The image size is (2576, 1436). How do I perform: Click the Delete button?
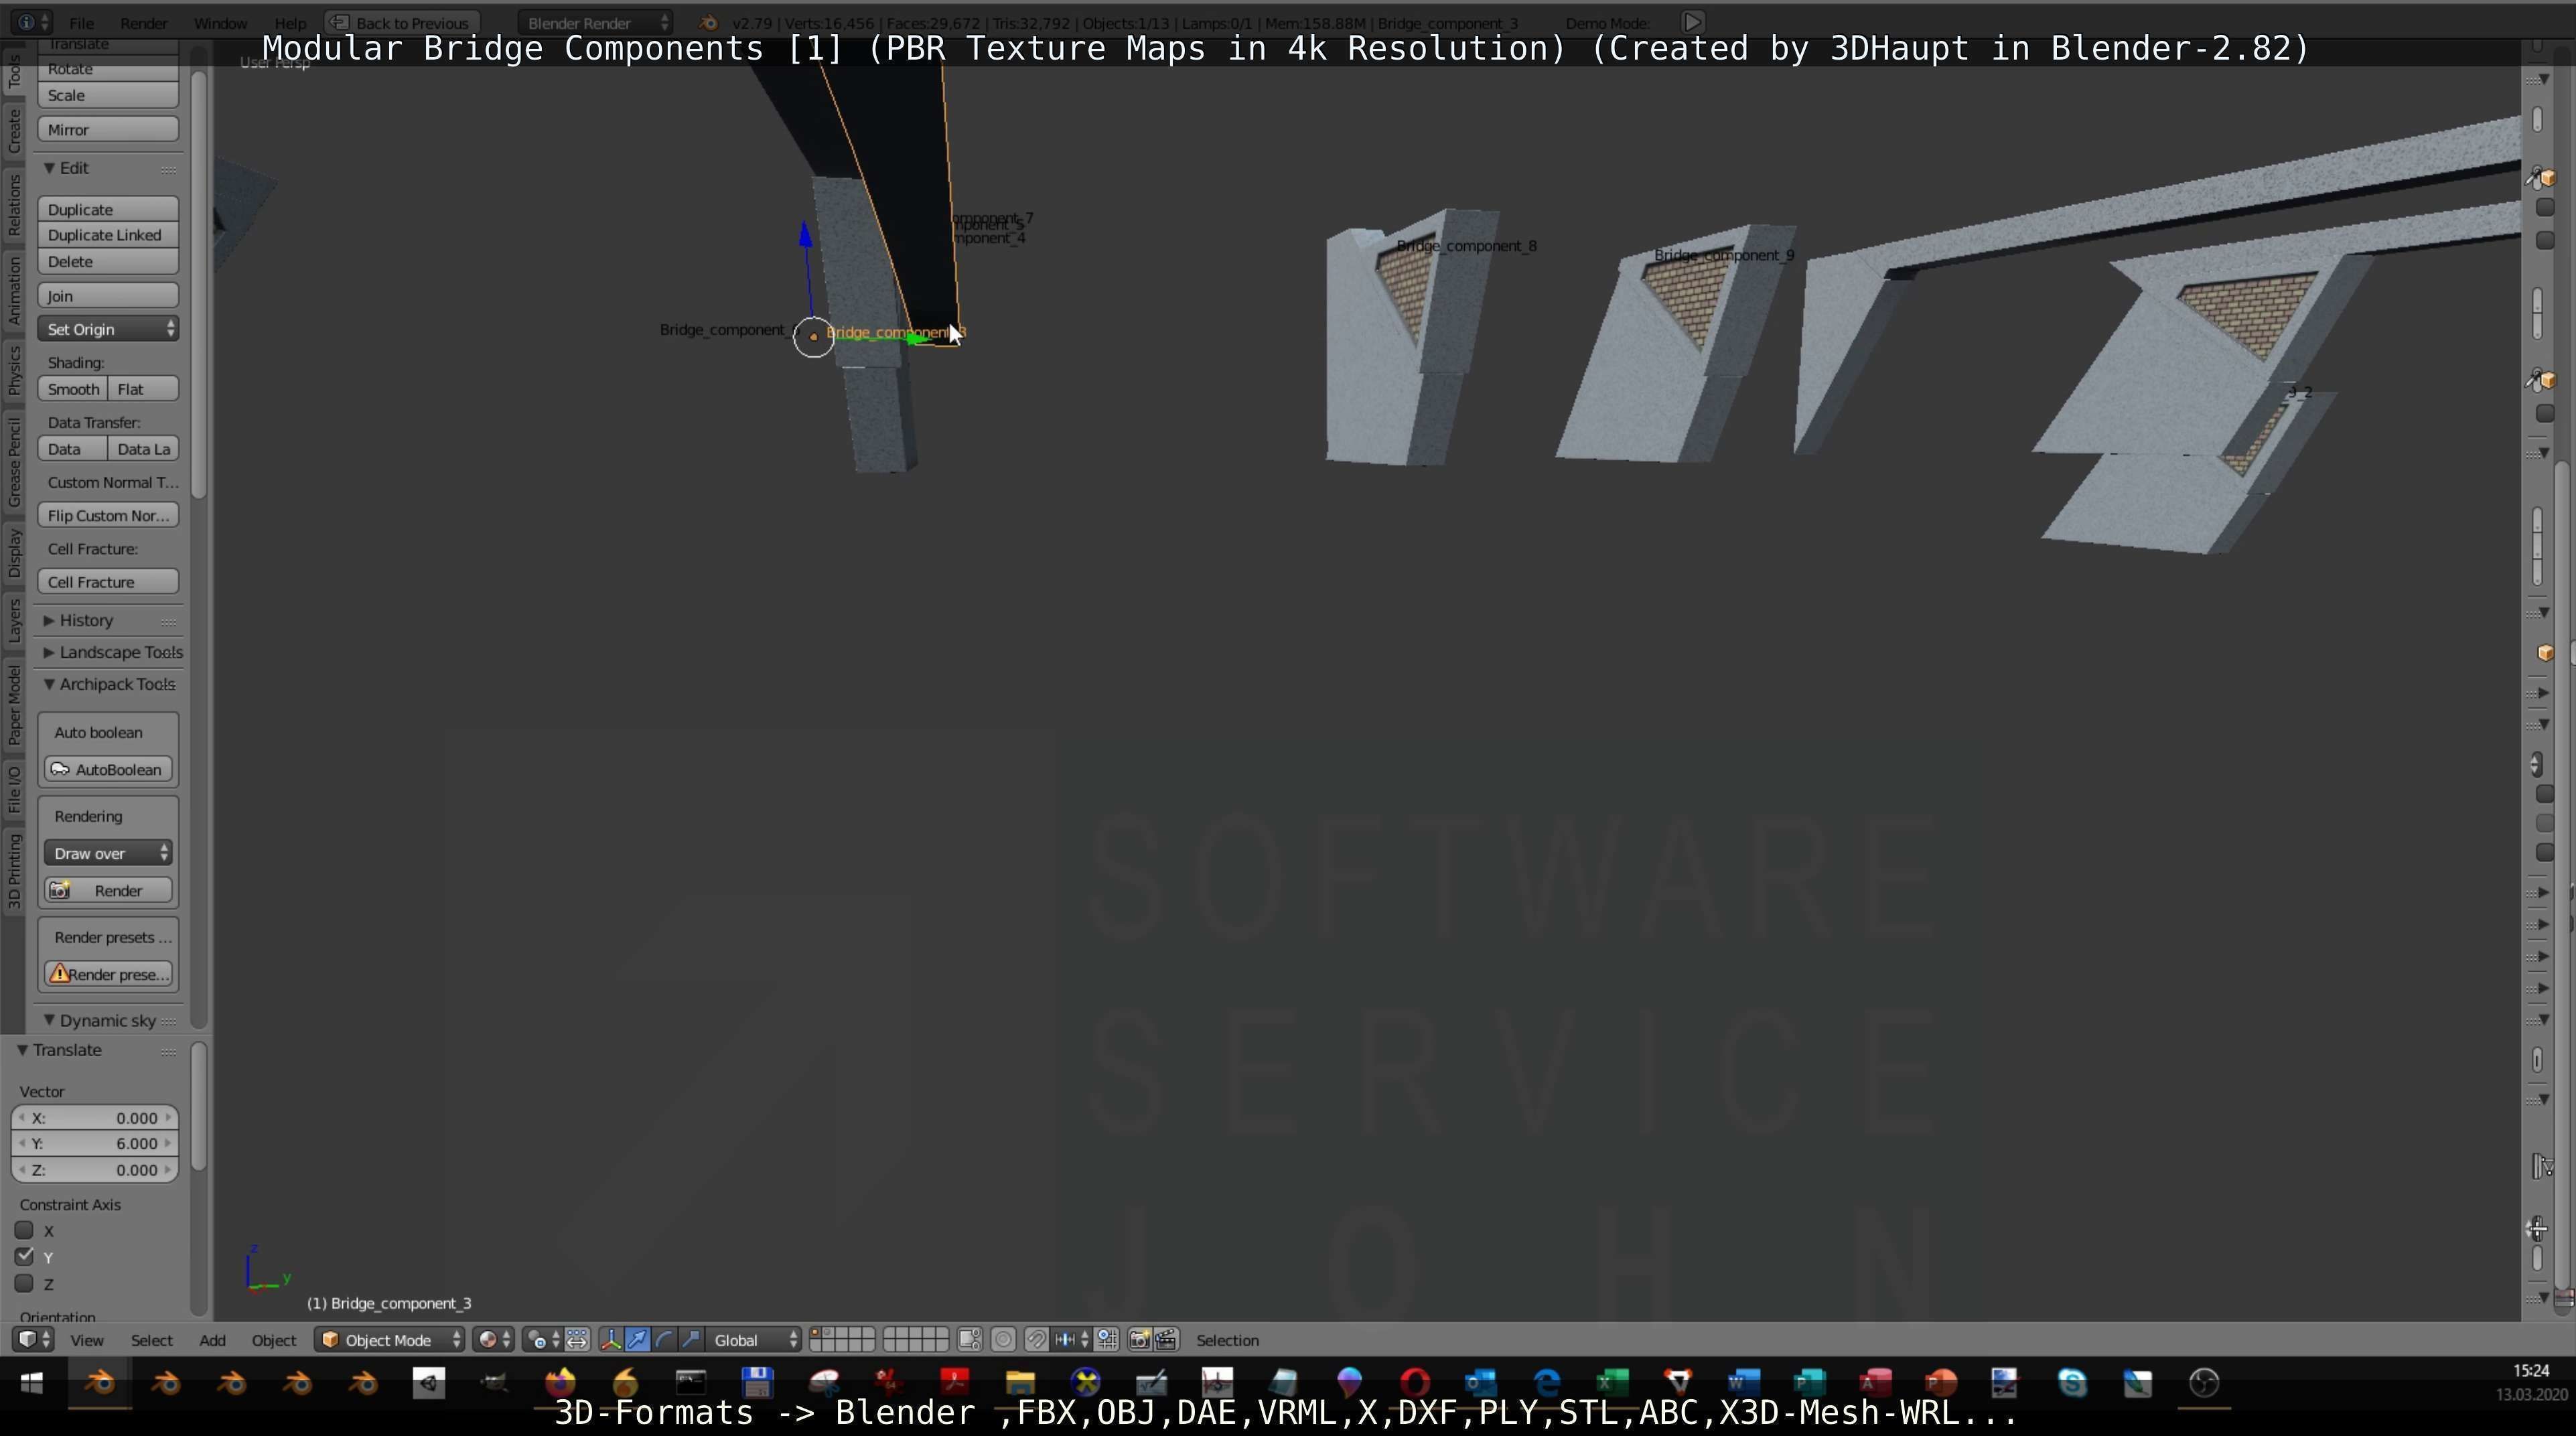coord(108,261)
